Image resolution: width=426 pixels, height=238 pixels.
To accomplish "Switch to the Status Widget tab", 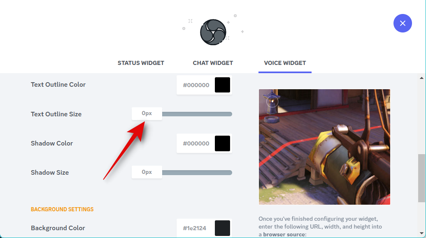I will [x=141, y=63].
